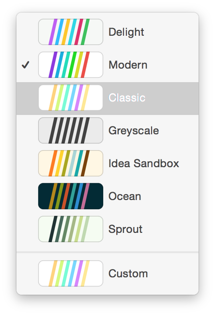Select the Delight menu label
215x315 pixels.
pyautogui.click(x=126, y=32)
